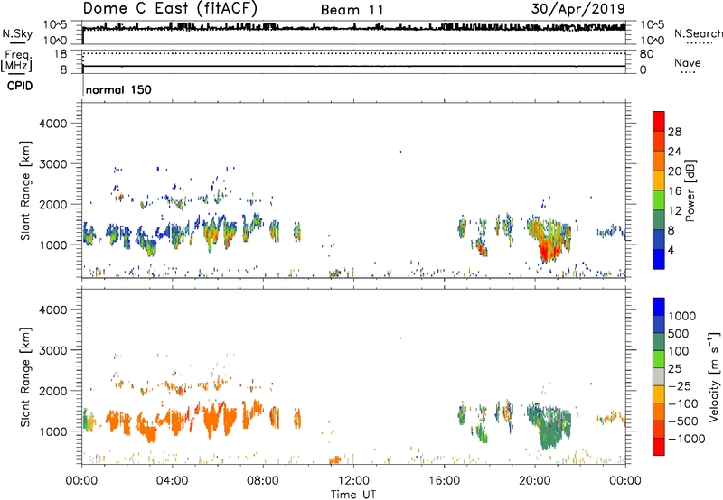The image size is (723, 500).
Task: Click the frequency axis '18' tick label
Action: click(x=61, y=54)
